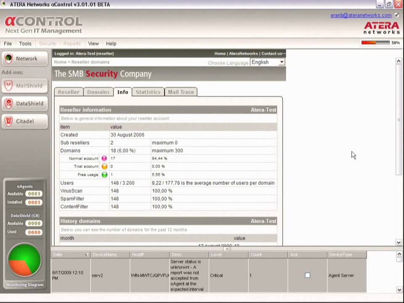
Task: Click the DeviceType column header
Action: 347,255
